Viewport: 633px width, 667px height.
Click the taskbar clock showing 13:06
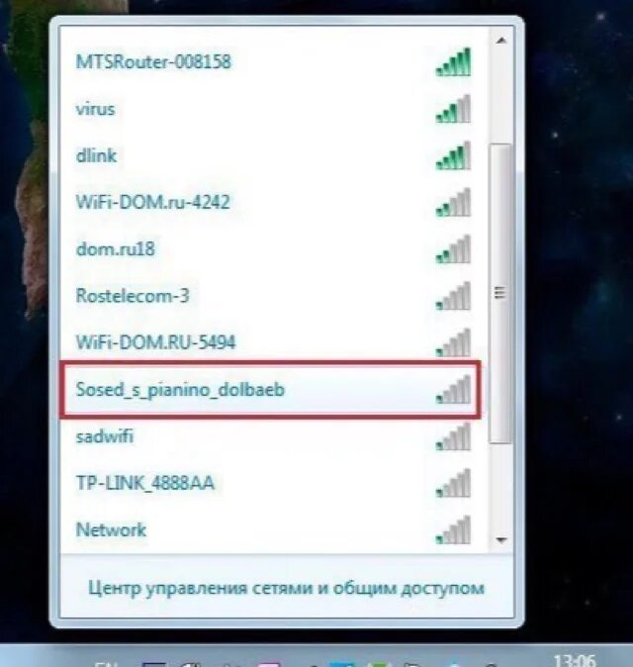[575, 661]
